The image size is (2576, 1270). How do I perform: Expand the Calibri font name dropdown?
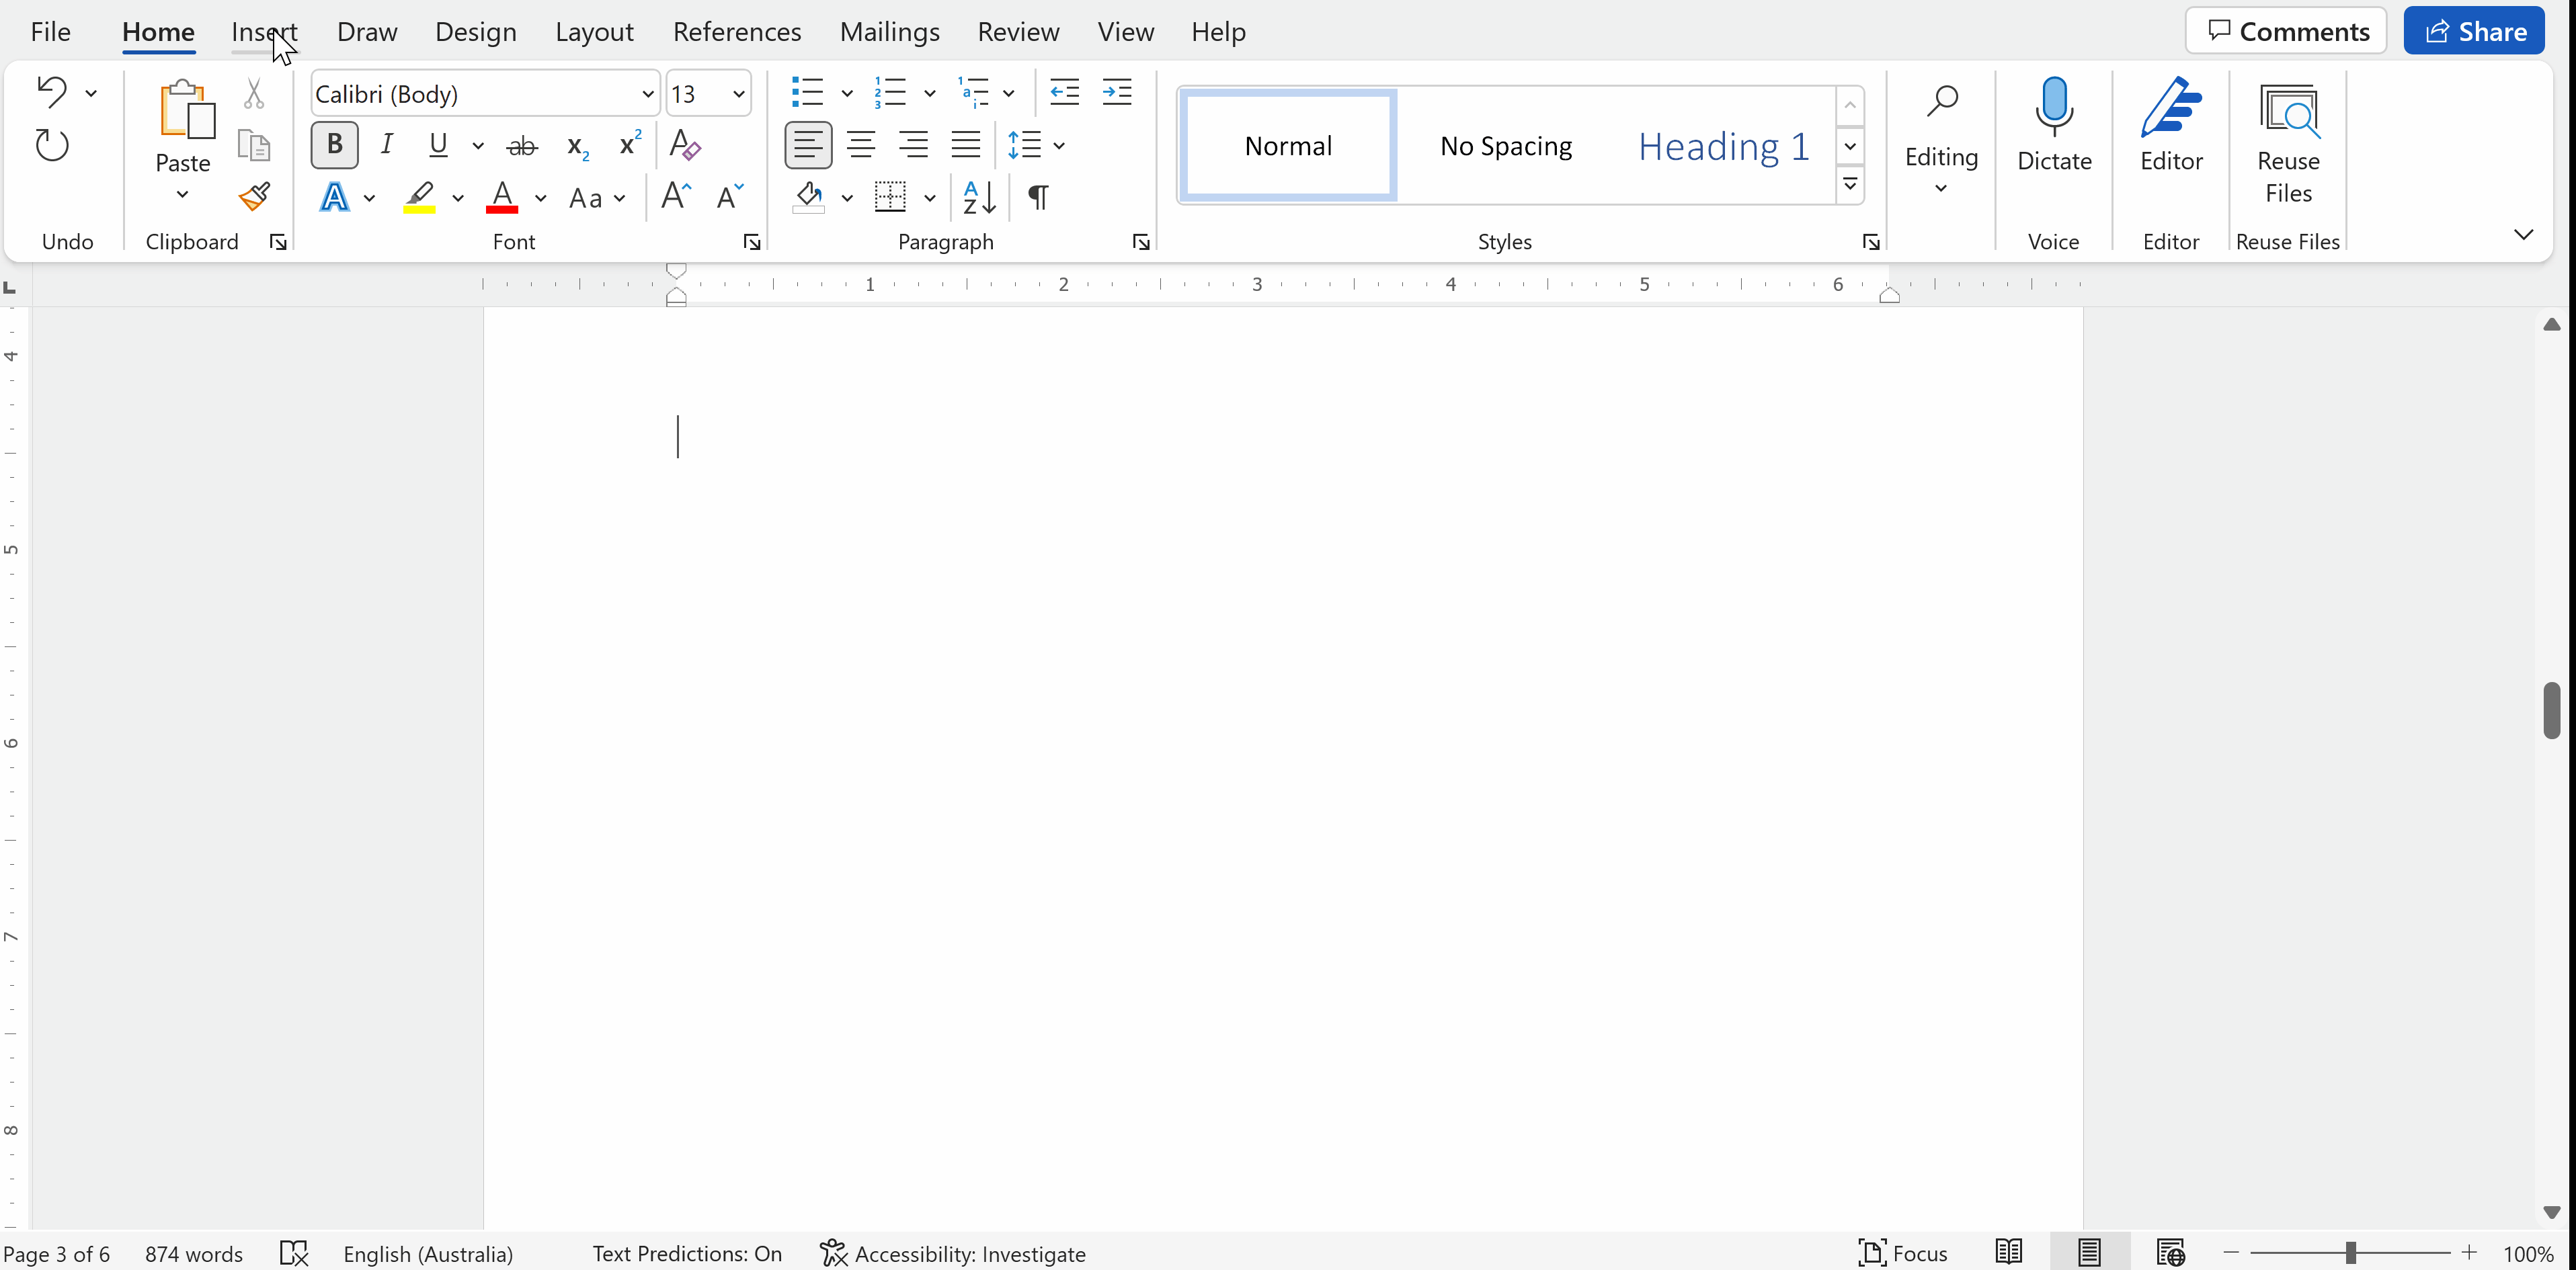tap(647, 94)
